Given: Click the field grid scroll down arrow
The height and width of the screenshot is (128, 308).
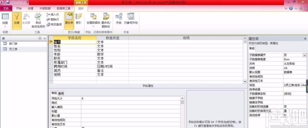Looking at the screenshot, I should 245,81.
